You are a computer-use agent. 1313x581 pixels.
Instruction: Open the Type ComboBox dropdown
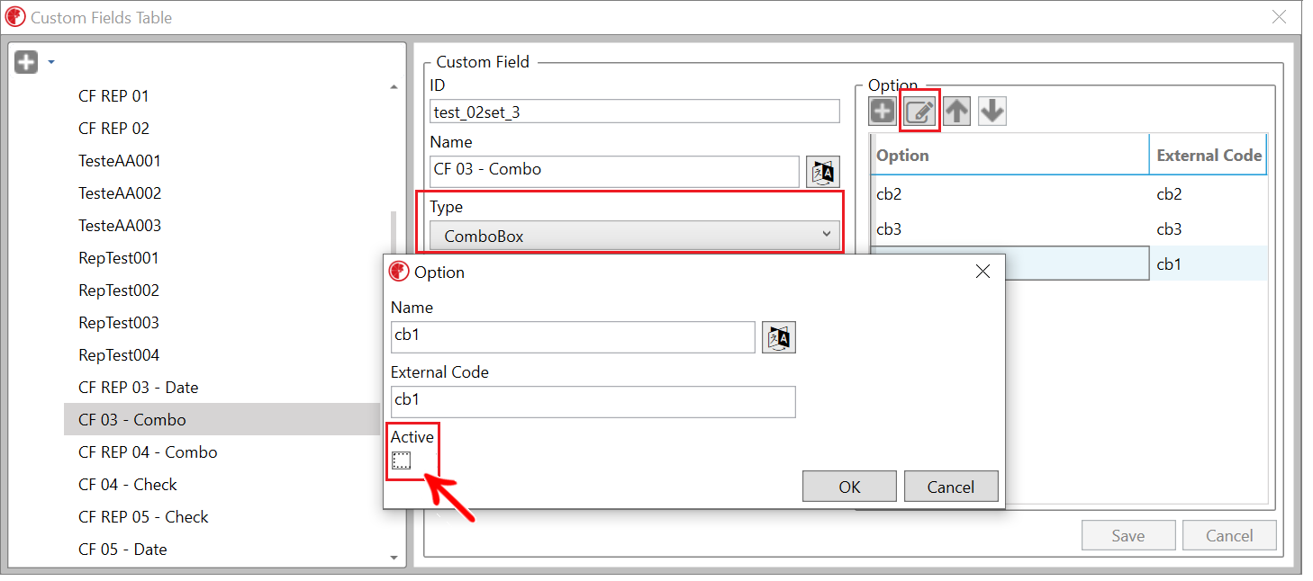635,236
